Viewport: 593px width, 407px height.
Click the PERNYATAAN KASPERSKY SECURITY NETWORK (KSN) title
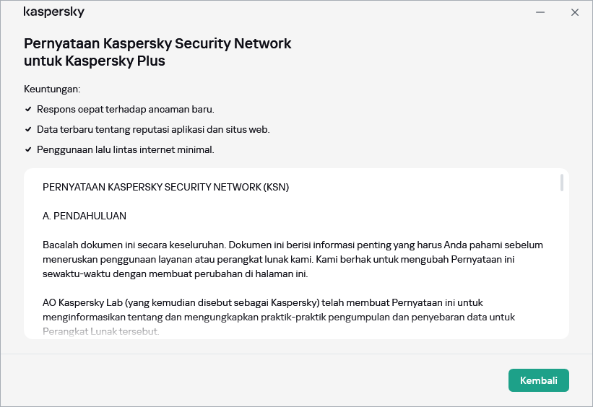pyautogui.click(x=165, y=187)
